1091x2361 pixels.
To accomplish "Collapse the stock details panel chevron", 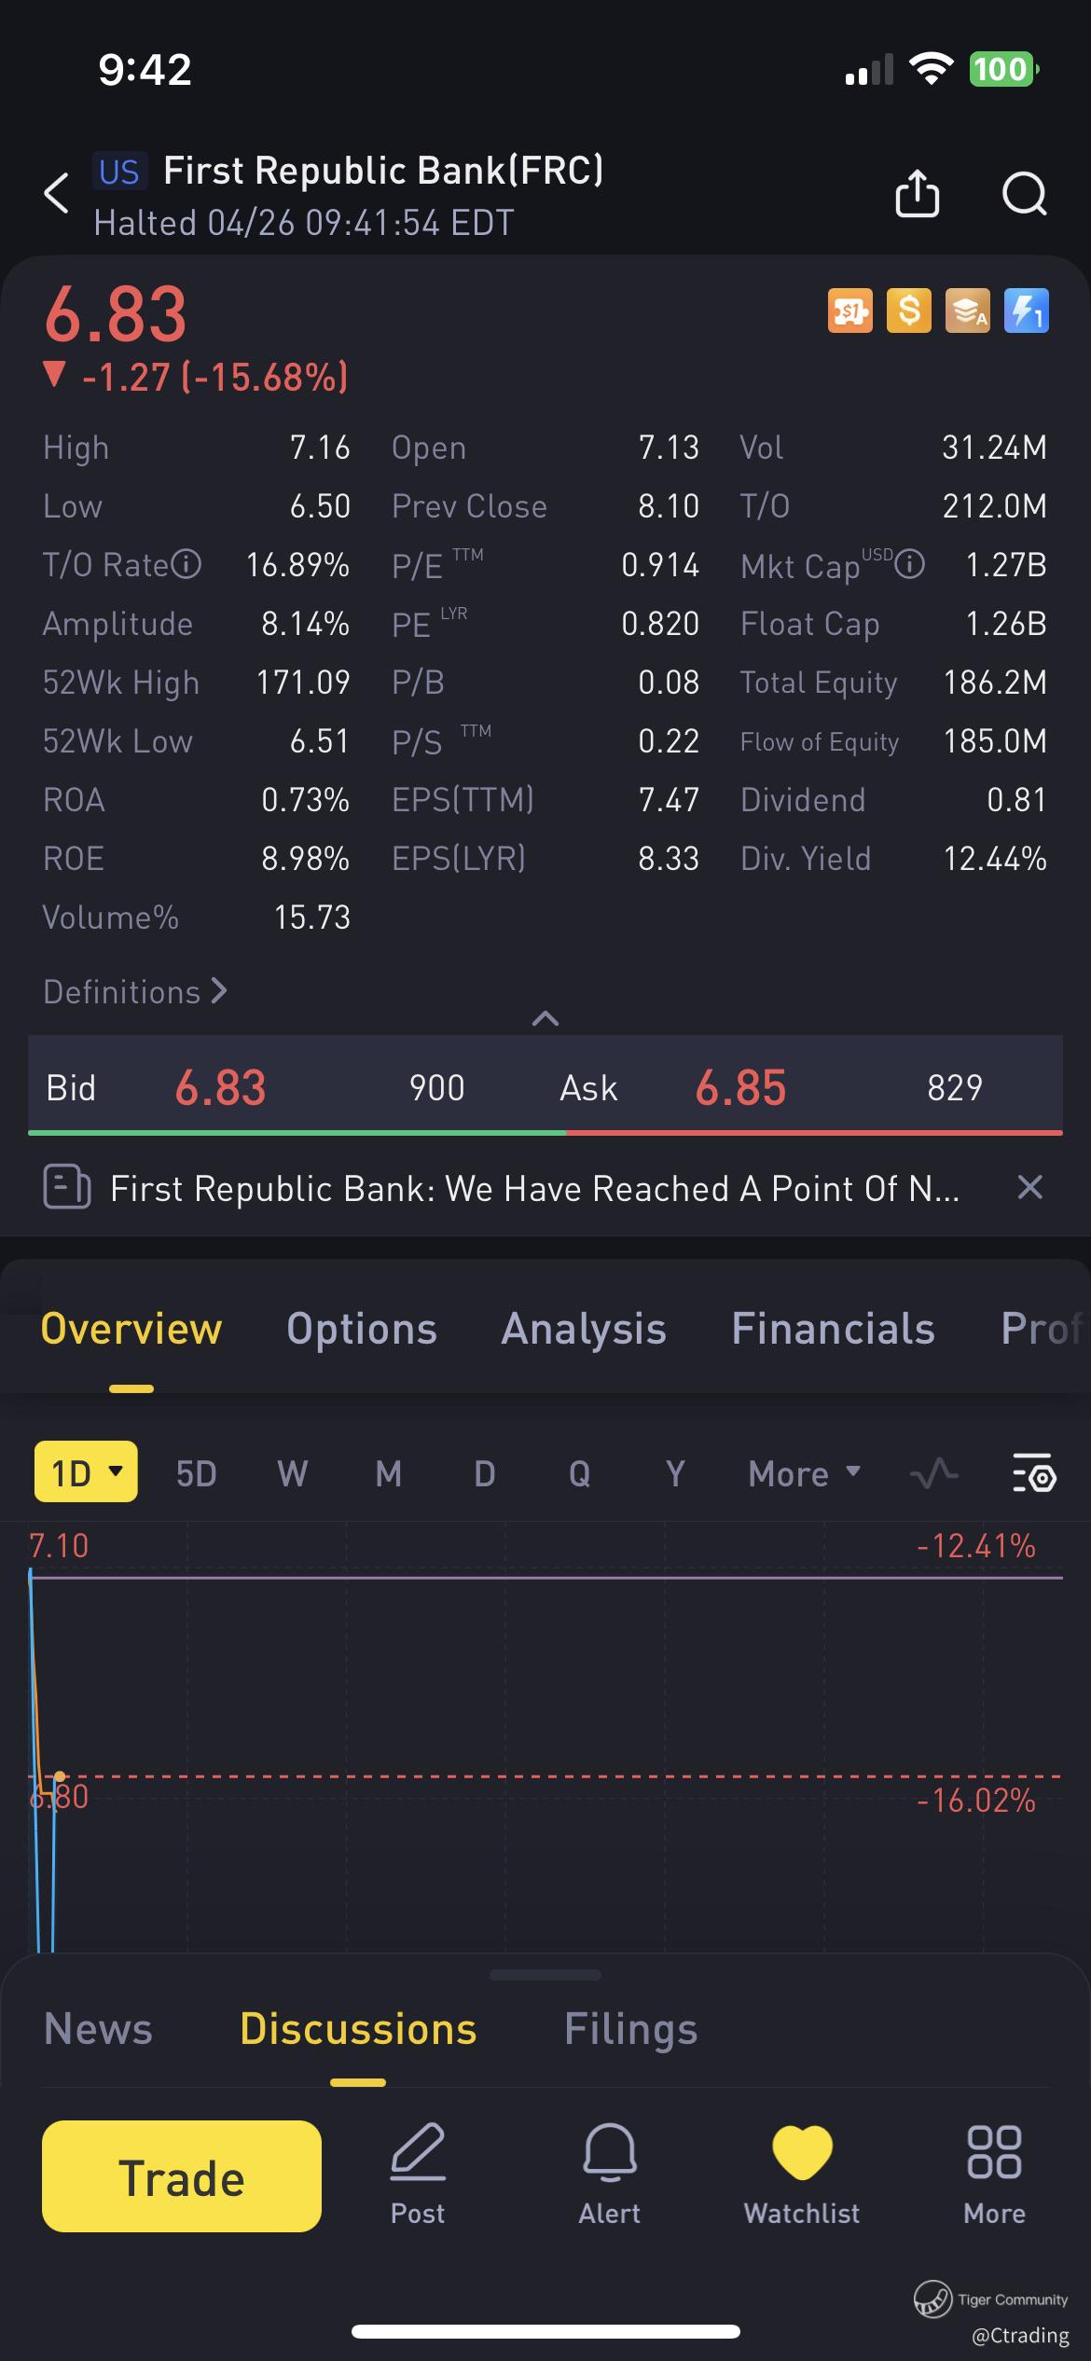I will tap(545, 1018).
